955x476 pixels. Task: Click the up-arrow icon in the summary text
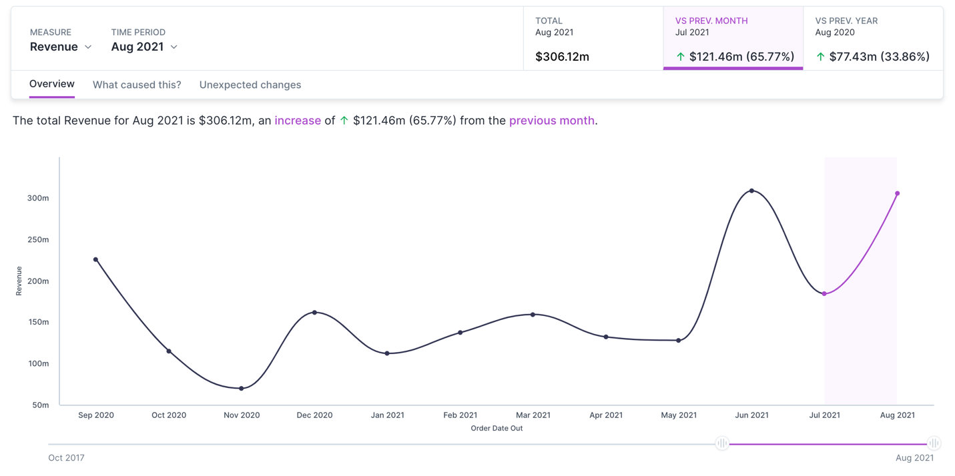pyautogui.click(x=343, y=121)
